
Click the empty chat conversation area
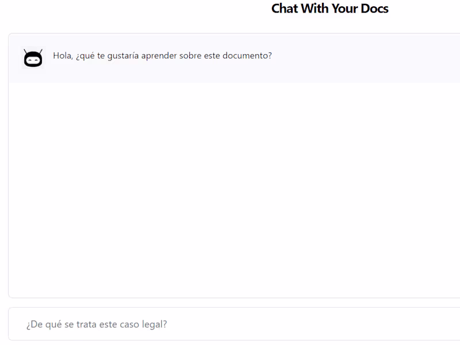230,184
